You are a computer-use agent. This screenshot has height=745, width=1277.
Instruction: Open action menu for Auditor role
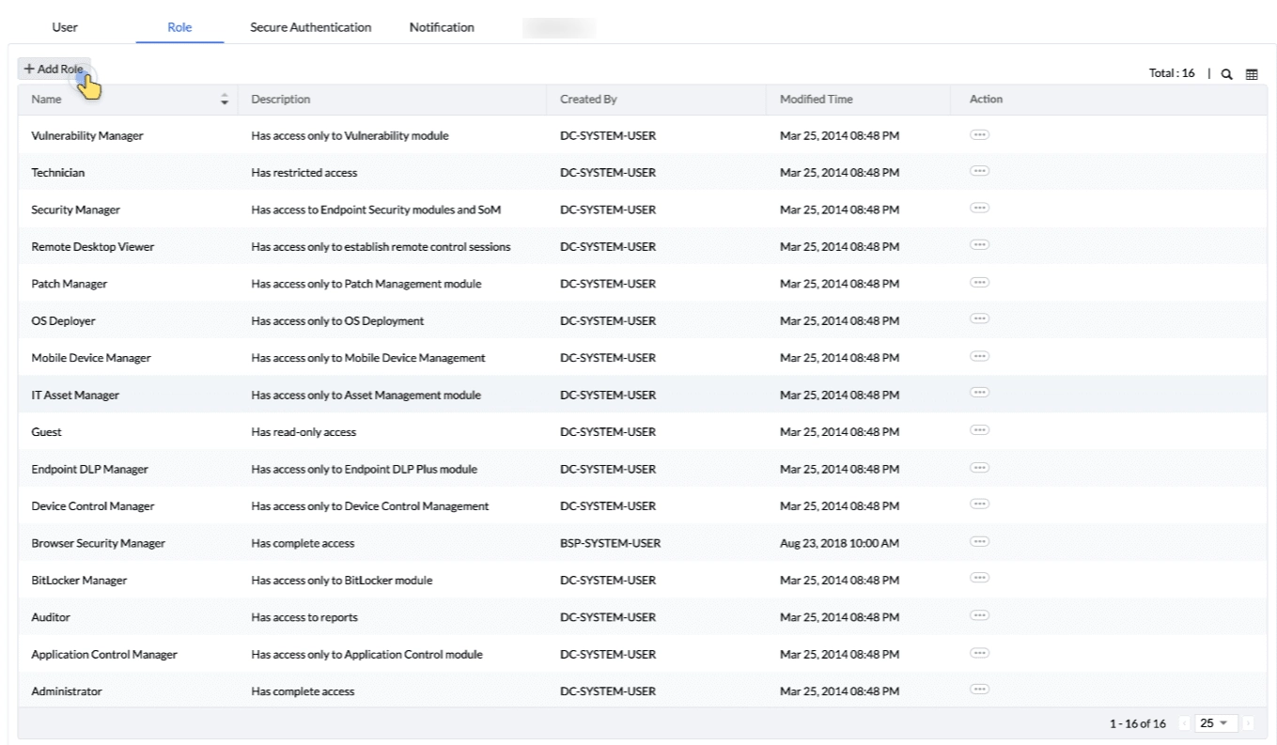tap(980, 617)
